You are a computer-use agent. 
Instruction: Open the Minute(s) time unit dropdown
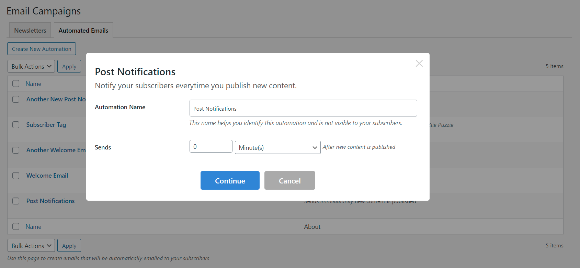coord(277,147)
